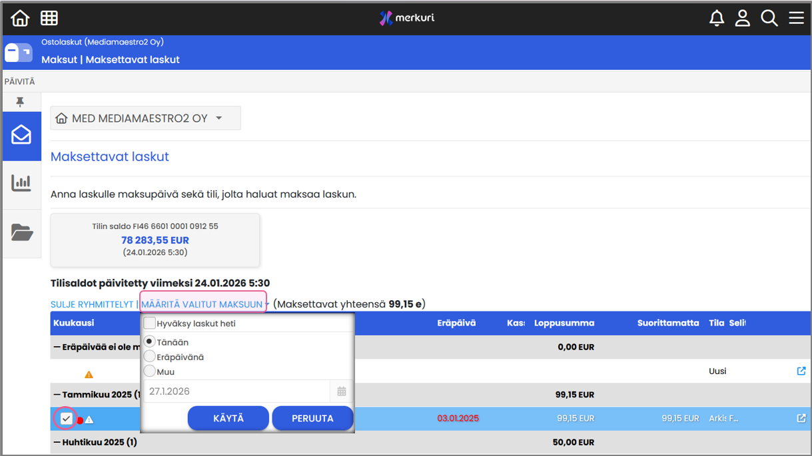Screen dimensions: 812x456
Task: Uncheck the selected invoice row checkbox
Action: point(67,419)
